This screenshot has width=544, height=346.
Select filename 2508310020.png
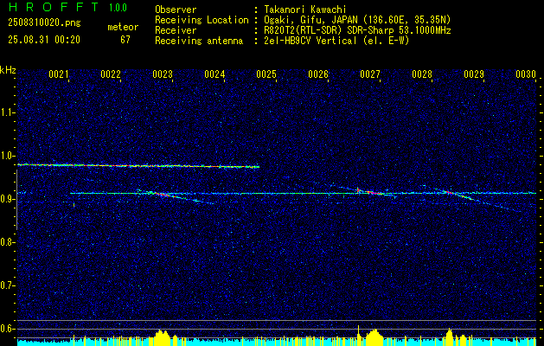pos(44,22)
